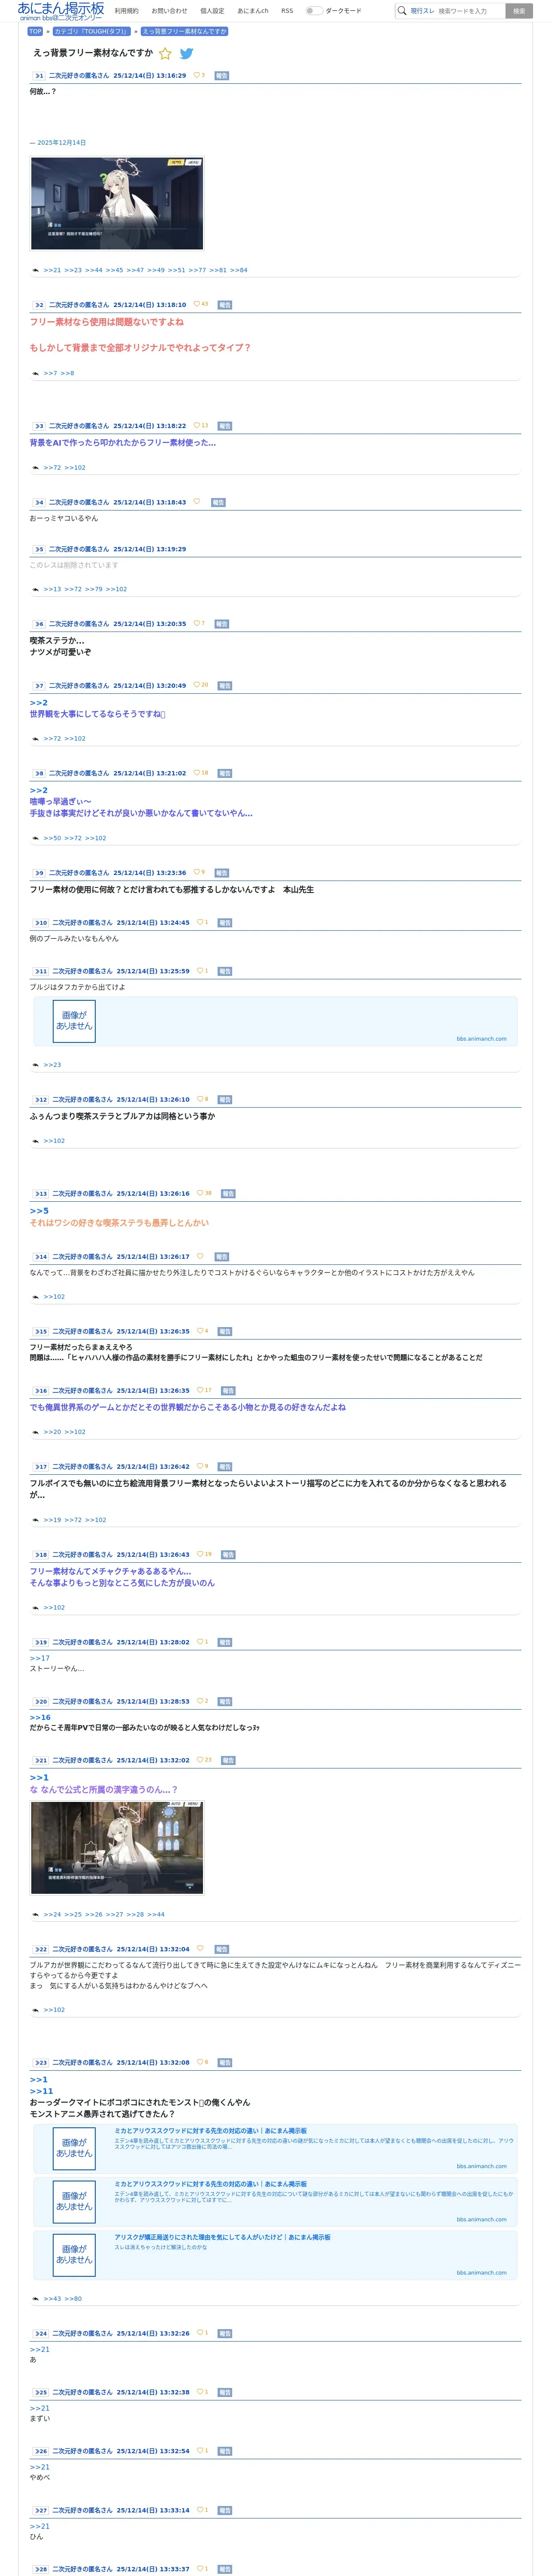This screenshot has width=551, height=2576.
Task: Like post 1 with its heart icon
Action: click(x=197, y=75)
